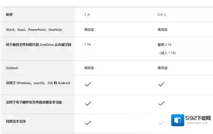Click 高级版 in the Outlook row for 1 person
Screen dimensions: 213x134
click(89, 68)
